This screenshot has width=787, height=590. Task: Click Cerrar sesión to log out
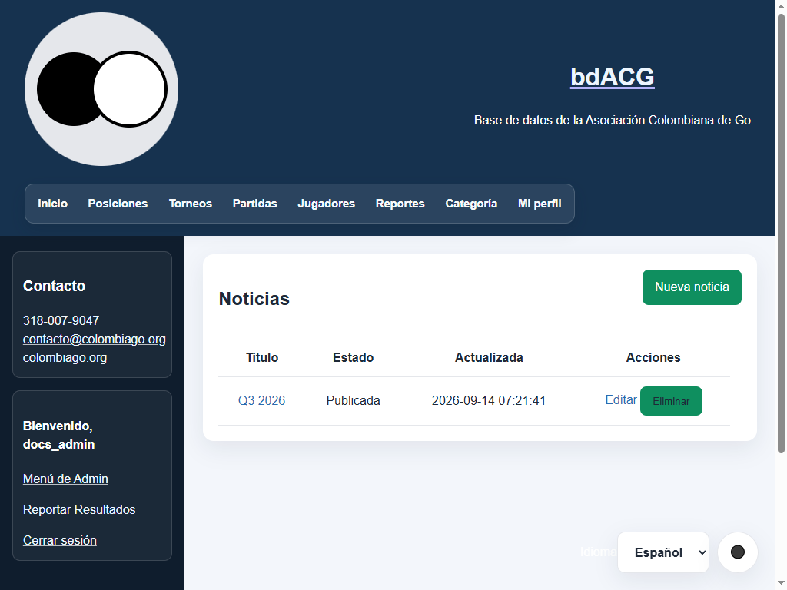coord(60,540)
